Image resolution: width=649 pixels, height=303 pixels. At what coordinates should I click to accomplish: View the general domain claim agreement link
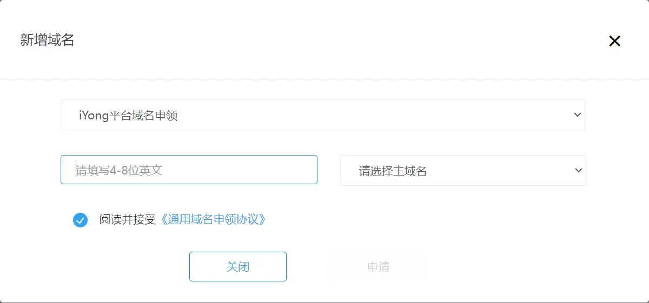tap(213, 219)
